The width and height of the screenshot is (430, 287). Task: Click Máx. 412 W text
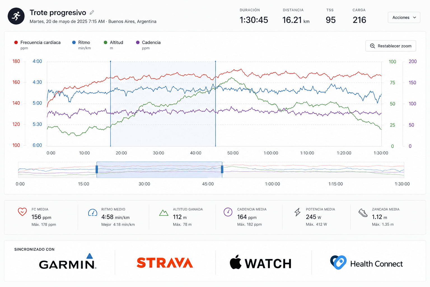click(x=316, y=224)
